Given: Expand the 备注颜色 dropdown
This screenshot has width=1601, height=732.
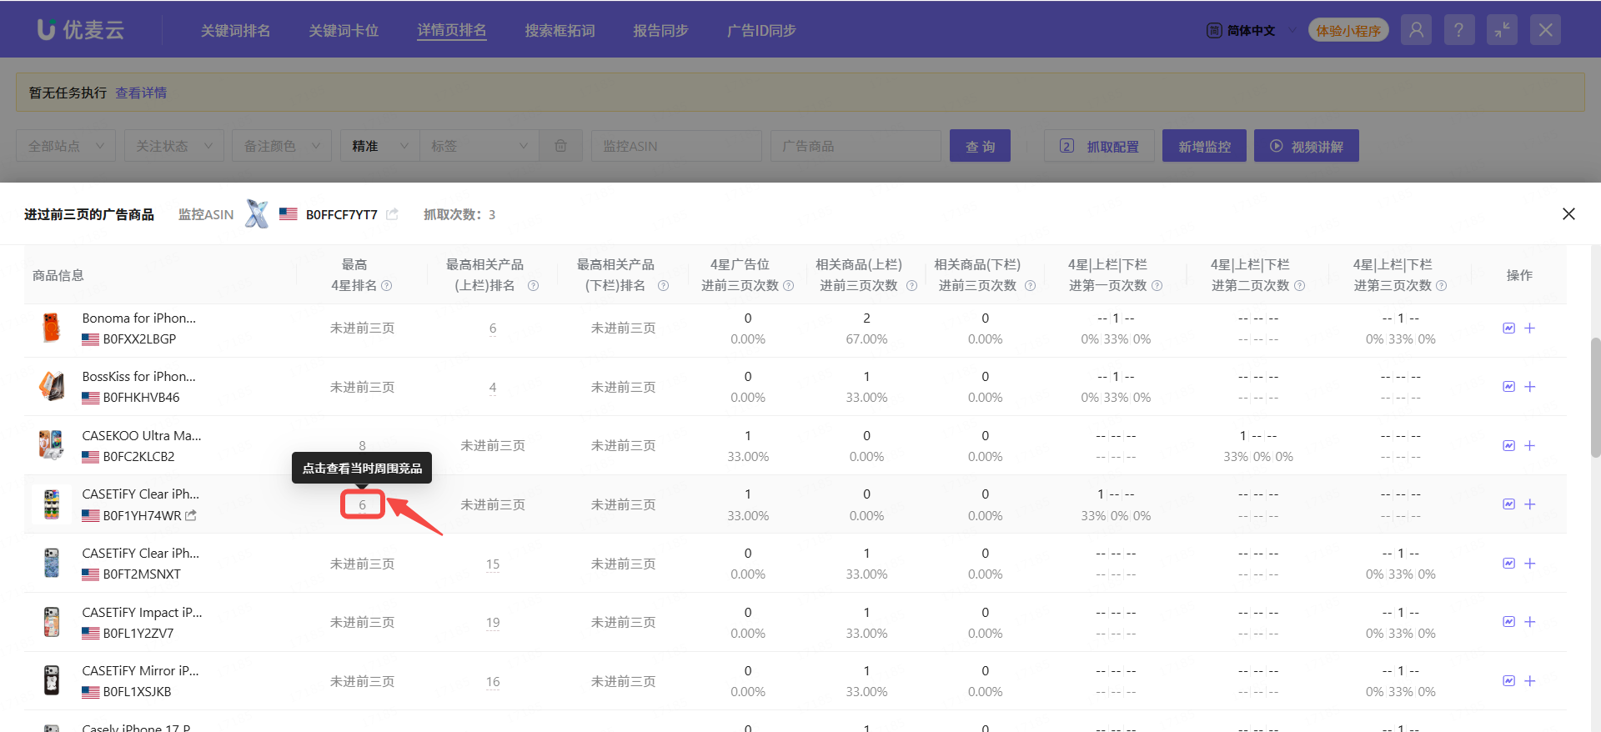Looking at the screenshot, I should [282, 146].
